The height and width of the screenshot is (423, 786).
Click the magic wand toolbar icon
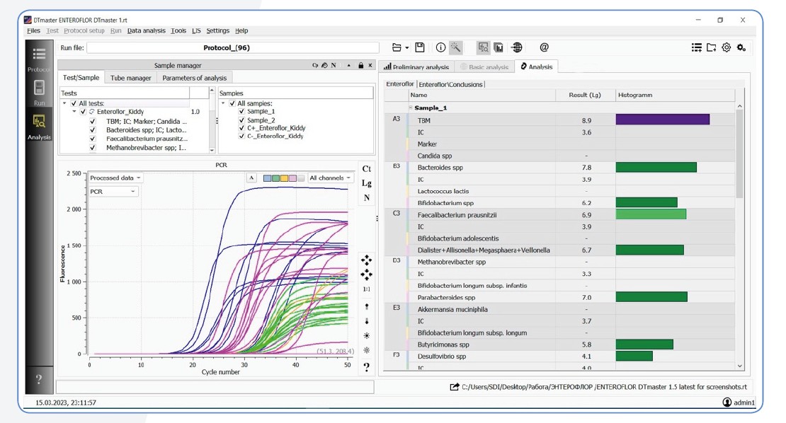(456, 47)
